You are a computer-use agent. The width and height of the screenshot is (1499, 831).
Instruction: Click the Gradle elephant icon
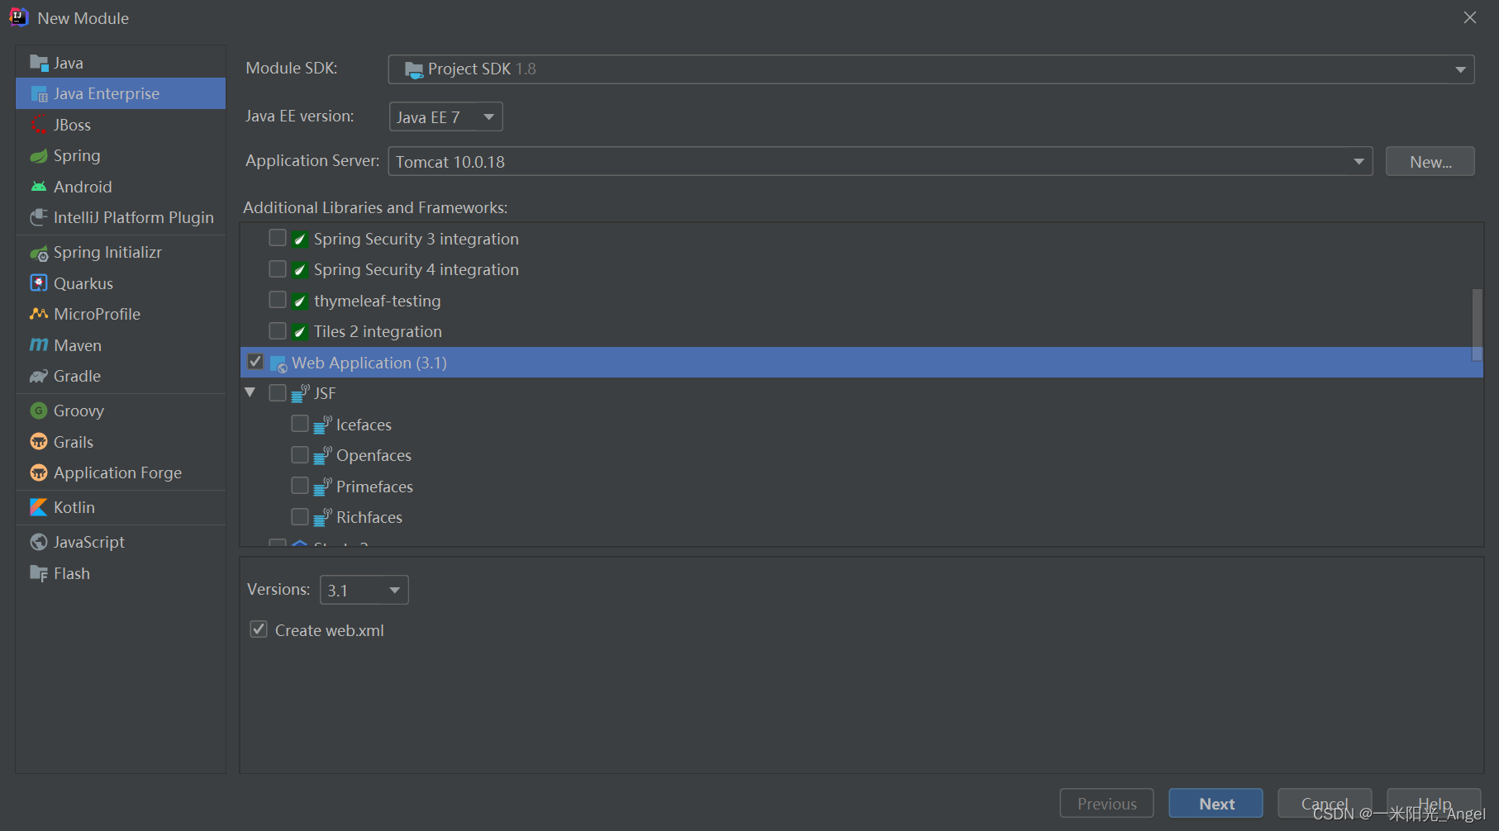39,376
